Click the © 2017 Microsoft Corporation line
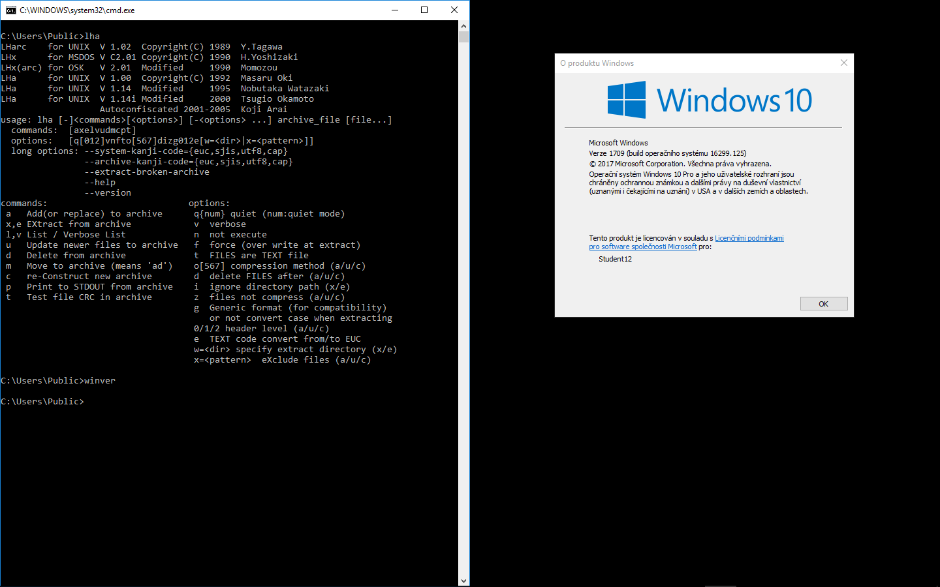 click(x=680, y=164)
